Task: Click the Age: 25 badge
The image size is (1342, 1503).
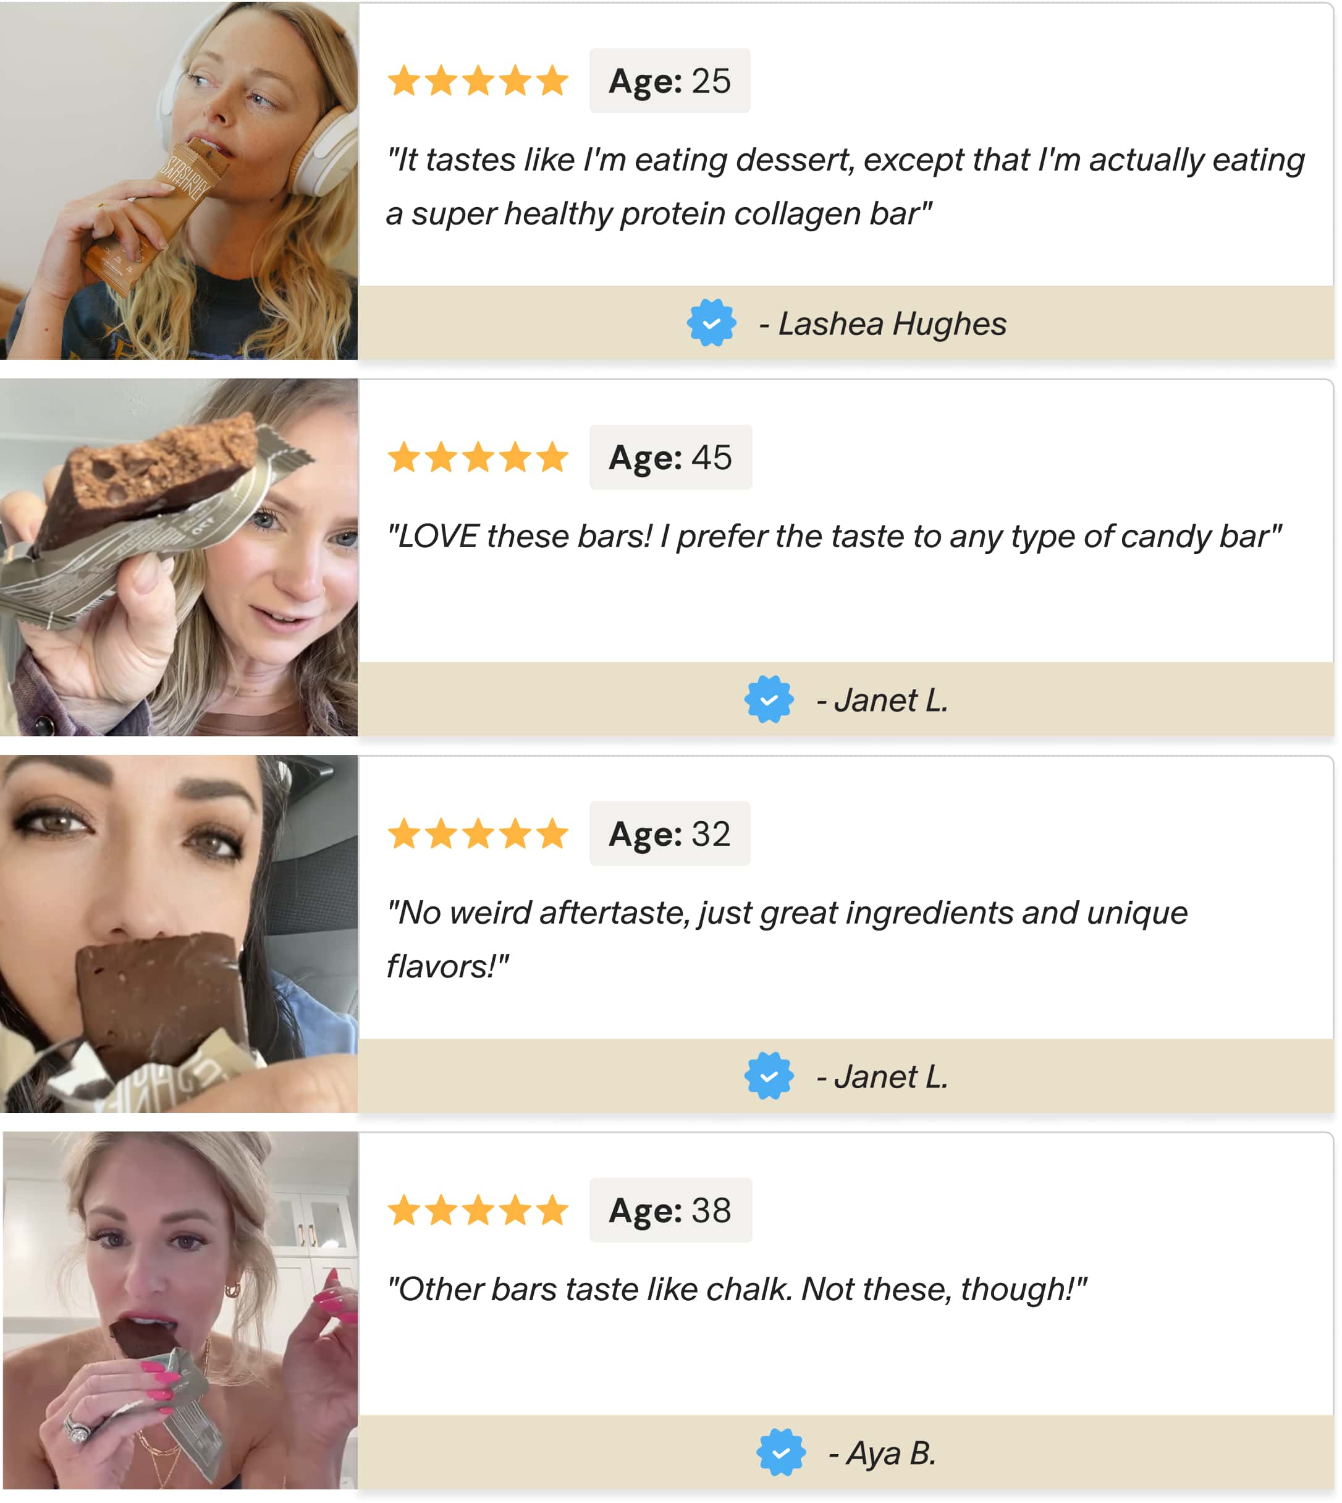Action: (x=670, y=81)
